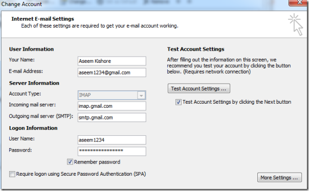Enable Secure Password Authentication (SPA) checkbox
This screenshot has width=309, height=191.
click(12, 174)
